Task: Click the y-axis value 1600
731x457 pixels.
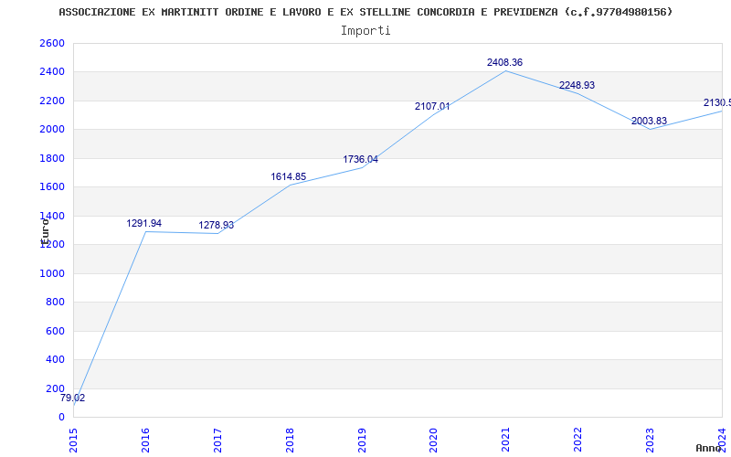Action: (x=52, y=187)
